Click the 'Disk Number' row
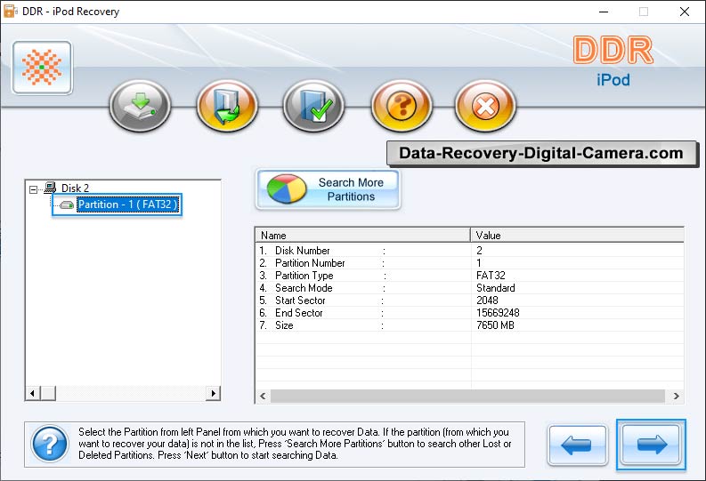 [x=469, y=251]
